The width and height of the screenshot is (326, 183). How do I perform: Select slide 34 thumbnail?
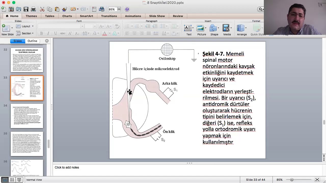27,116
